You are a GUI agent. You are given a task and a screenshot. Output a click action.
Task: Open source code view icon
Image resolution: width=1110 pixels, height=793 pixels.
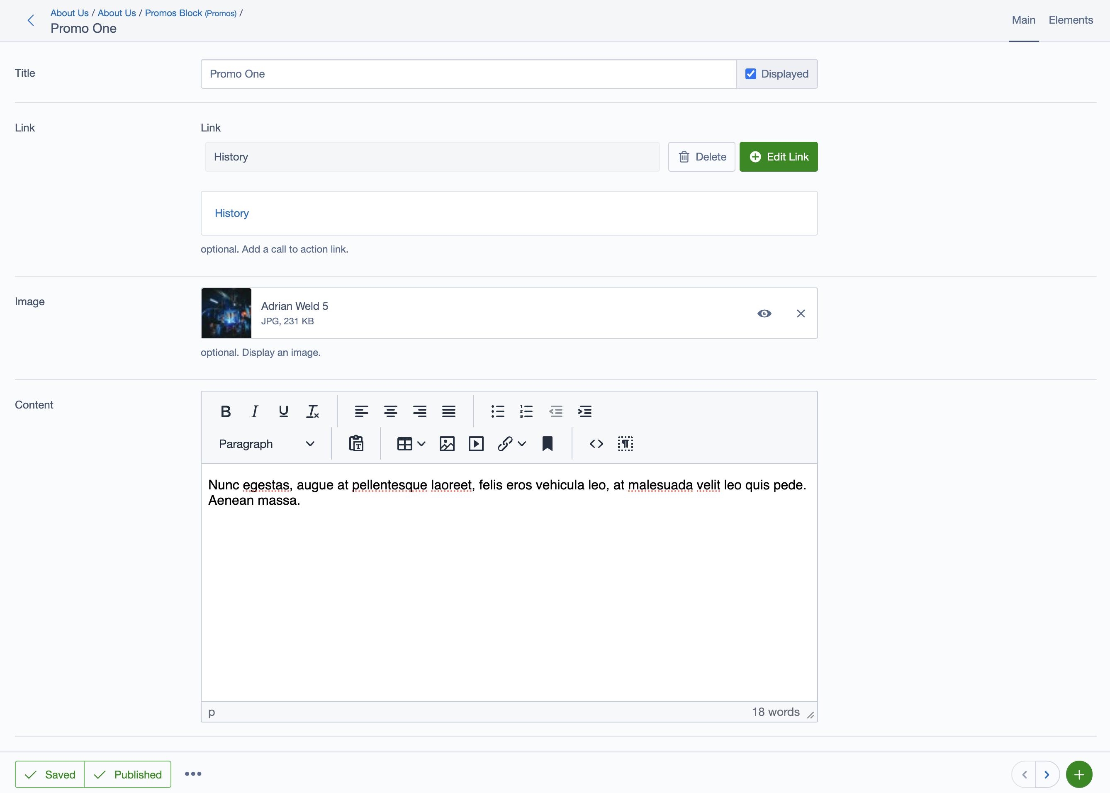[596, 443]
